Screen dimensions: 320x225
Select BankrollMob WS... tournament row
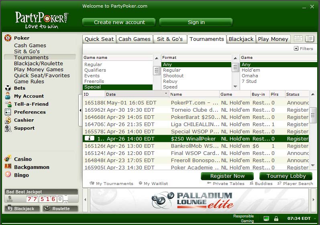click(x=196, y=146)
